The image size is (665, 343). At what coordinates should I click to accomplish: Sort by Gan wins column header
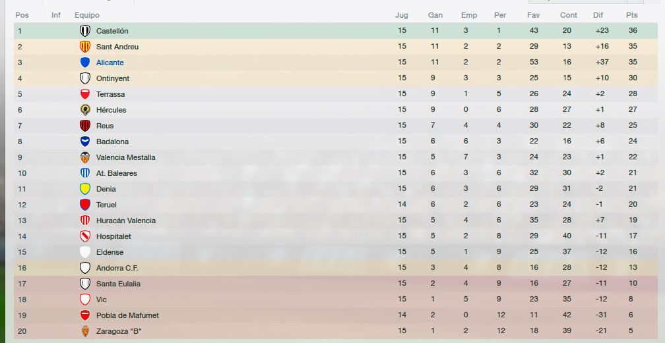435,15
